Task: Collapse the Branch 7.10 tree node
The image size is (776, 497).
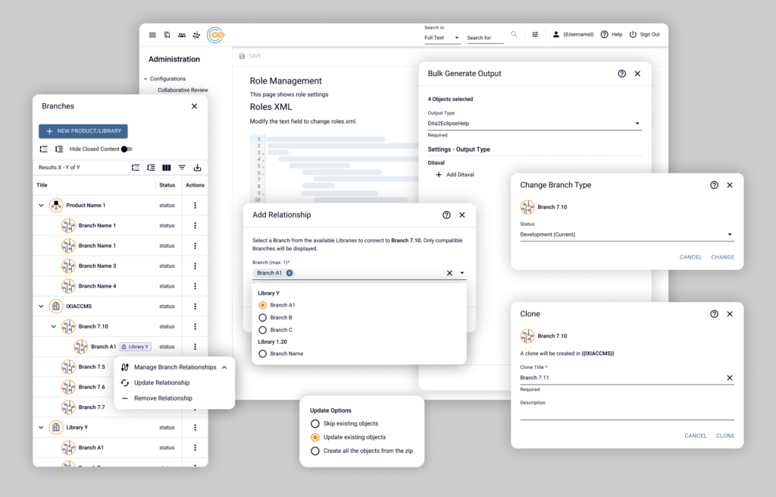Action: (x=54, y=326)
